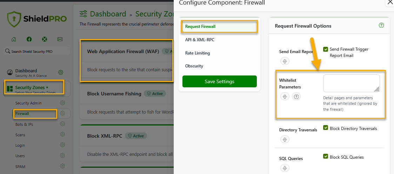Click the search magnifier icon
The image size is (394, 174).
(x=7, y=51)
